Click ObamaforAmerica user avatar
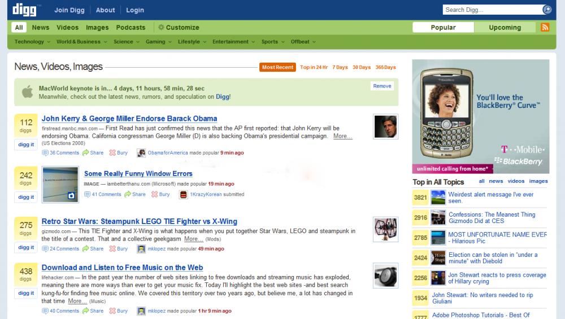This screenshot has width=565, height=319. click(141, 153)
